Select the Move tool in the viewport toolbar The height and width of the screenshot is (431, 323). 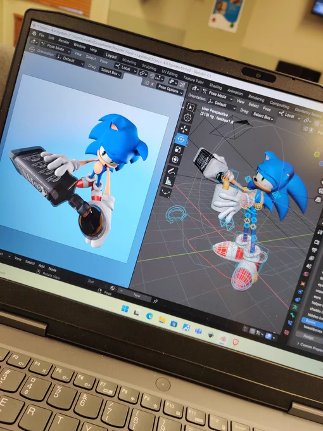click(x=184, y=129)
